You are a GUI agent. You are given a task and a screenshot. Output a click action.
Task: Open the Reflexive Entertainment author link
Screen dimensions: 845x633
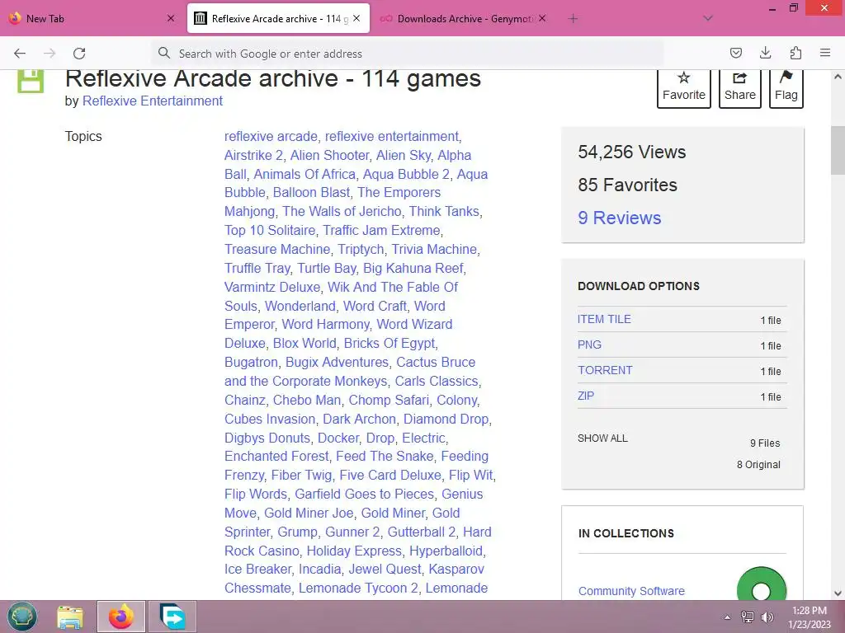(x=153, y=101)
